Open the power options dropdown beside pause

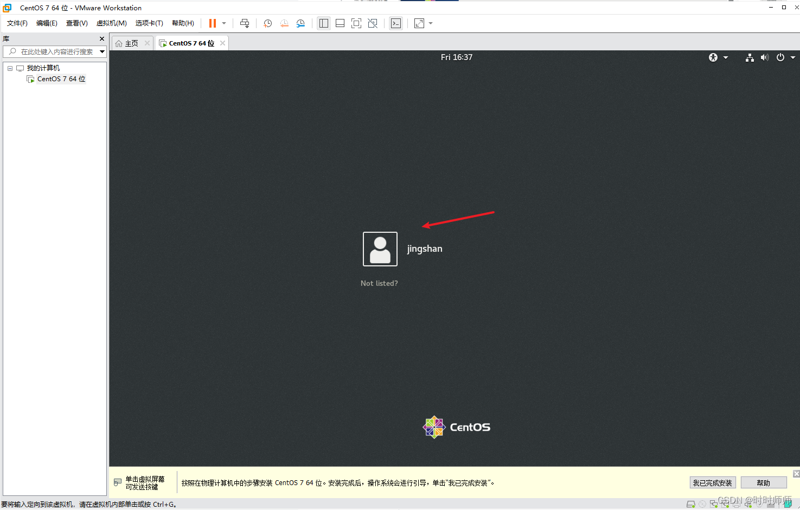(224, 23)
